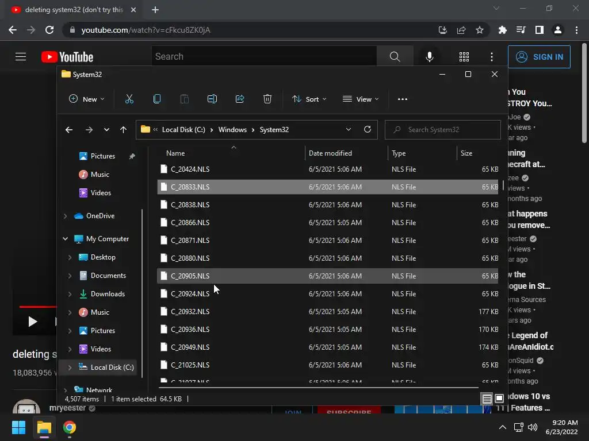Click the Delete trash can icon
Image resolution: width=589 pixels, height=441 pixels.
point(267,99)
